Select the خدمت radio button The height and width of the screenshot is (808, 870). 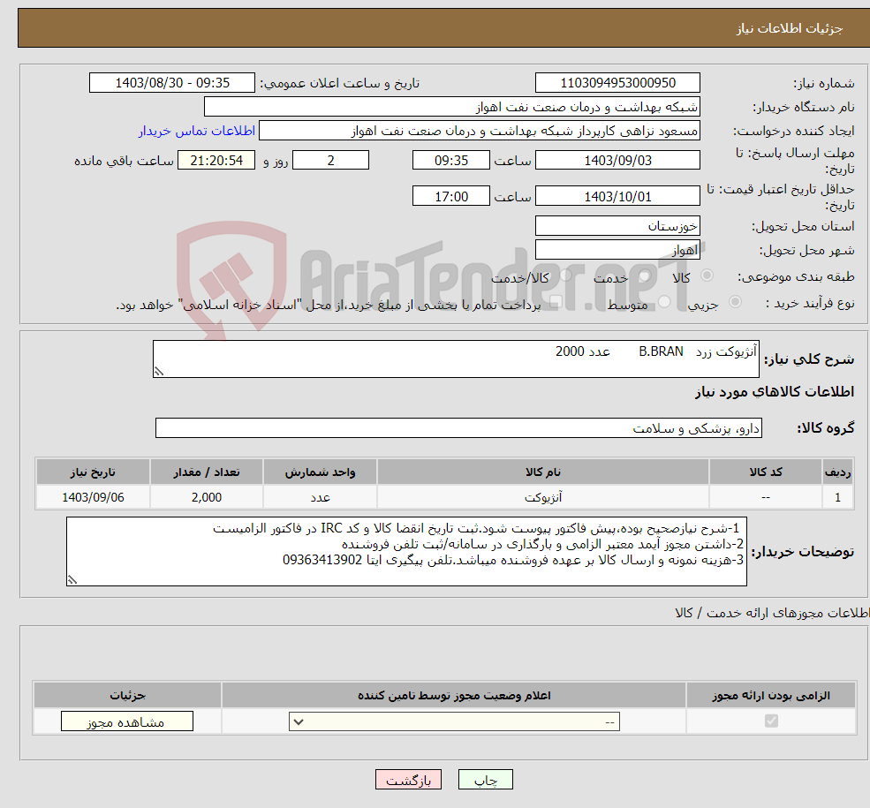(645, 276)
